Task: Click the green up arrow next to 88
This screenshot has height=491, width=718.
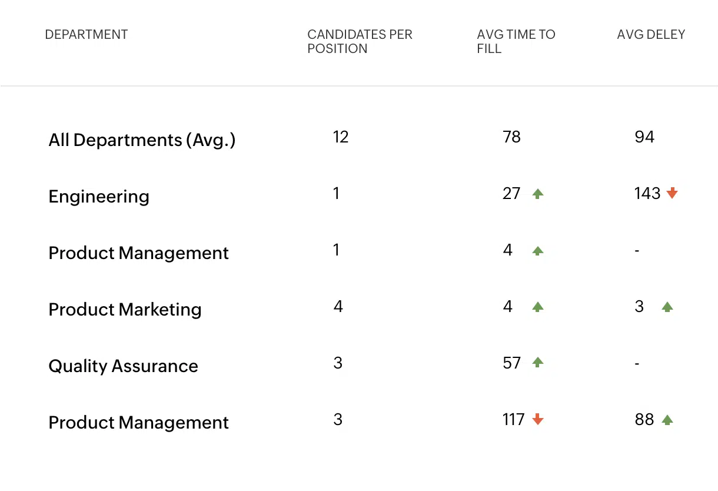Action: click(667, 420)
